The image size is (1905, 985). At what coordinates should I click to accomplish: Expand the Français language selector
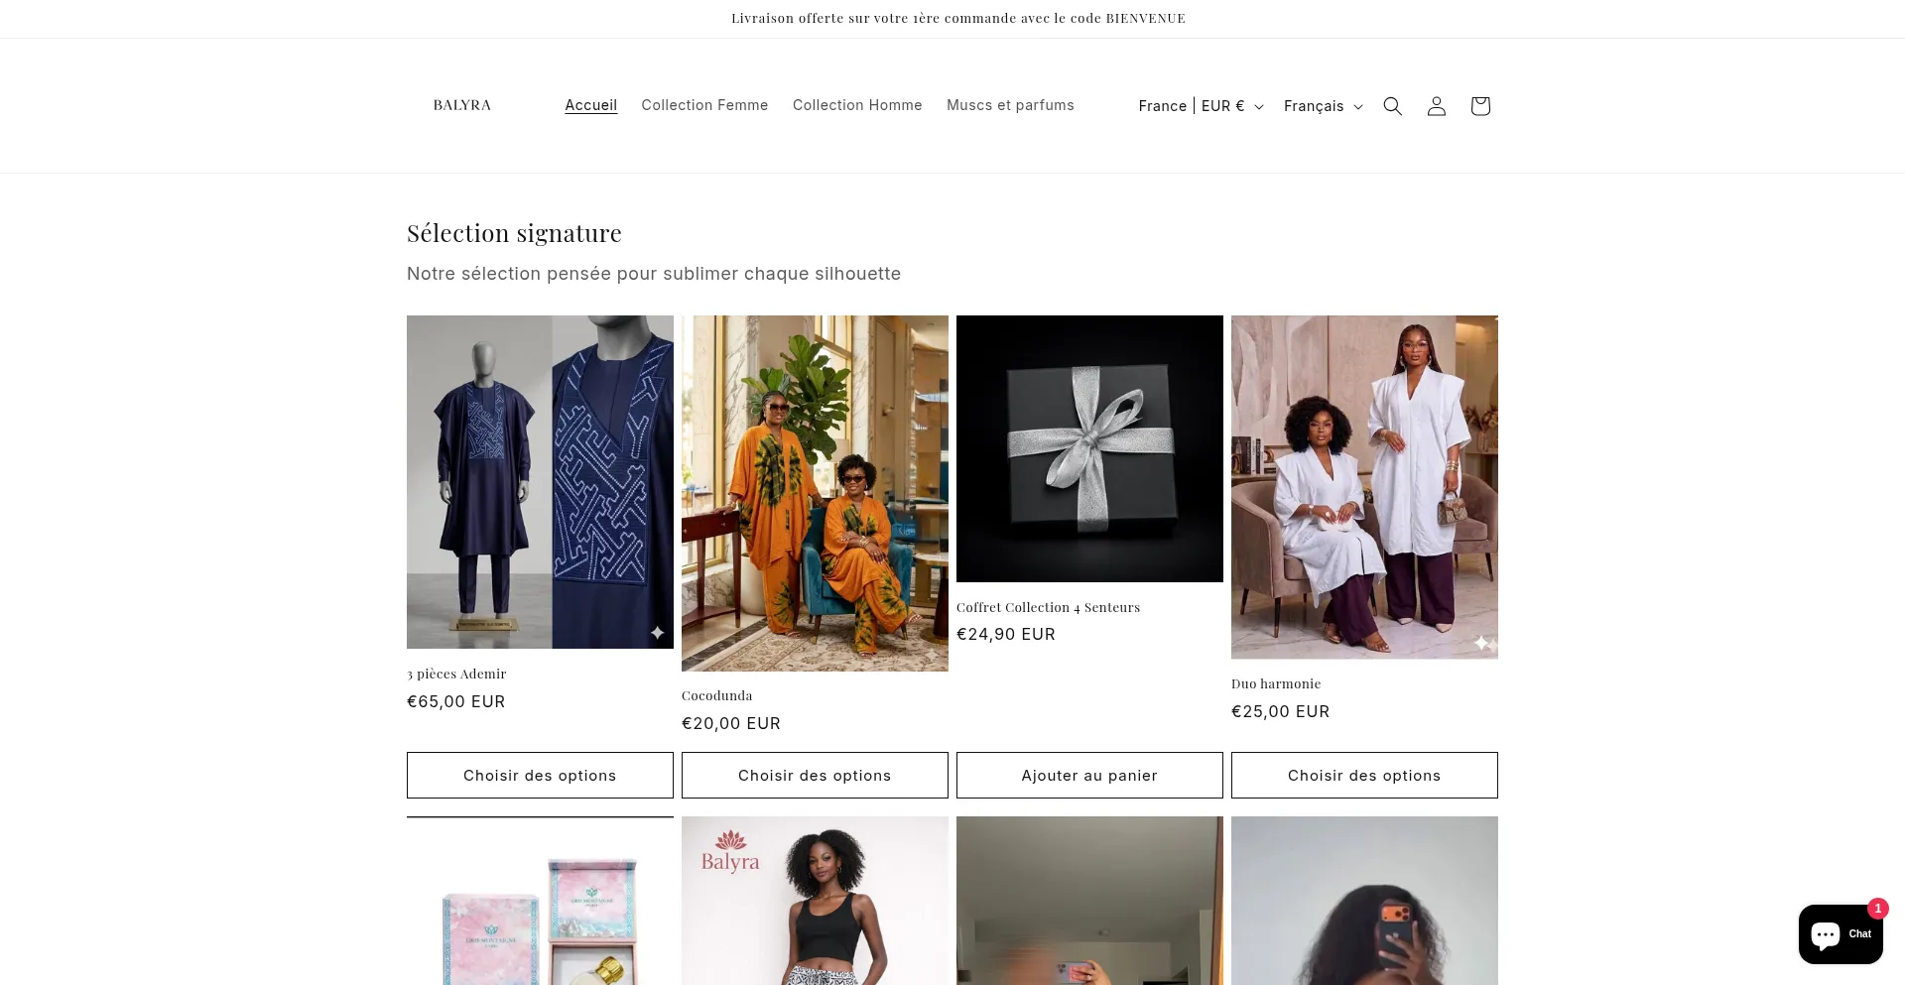pyautogui.click(x=1324, y=106)
